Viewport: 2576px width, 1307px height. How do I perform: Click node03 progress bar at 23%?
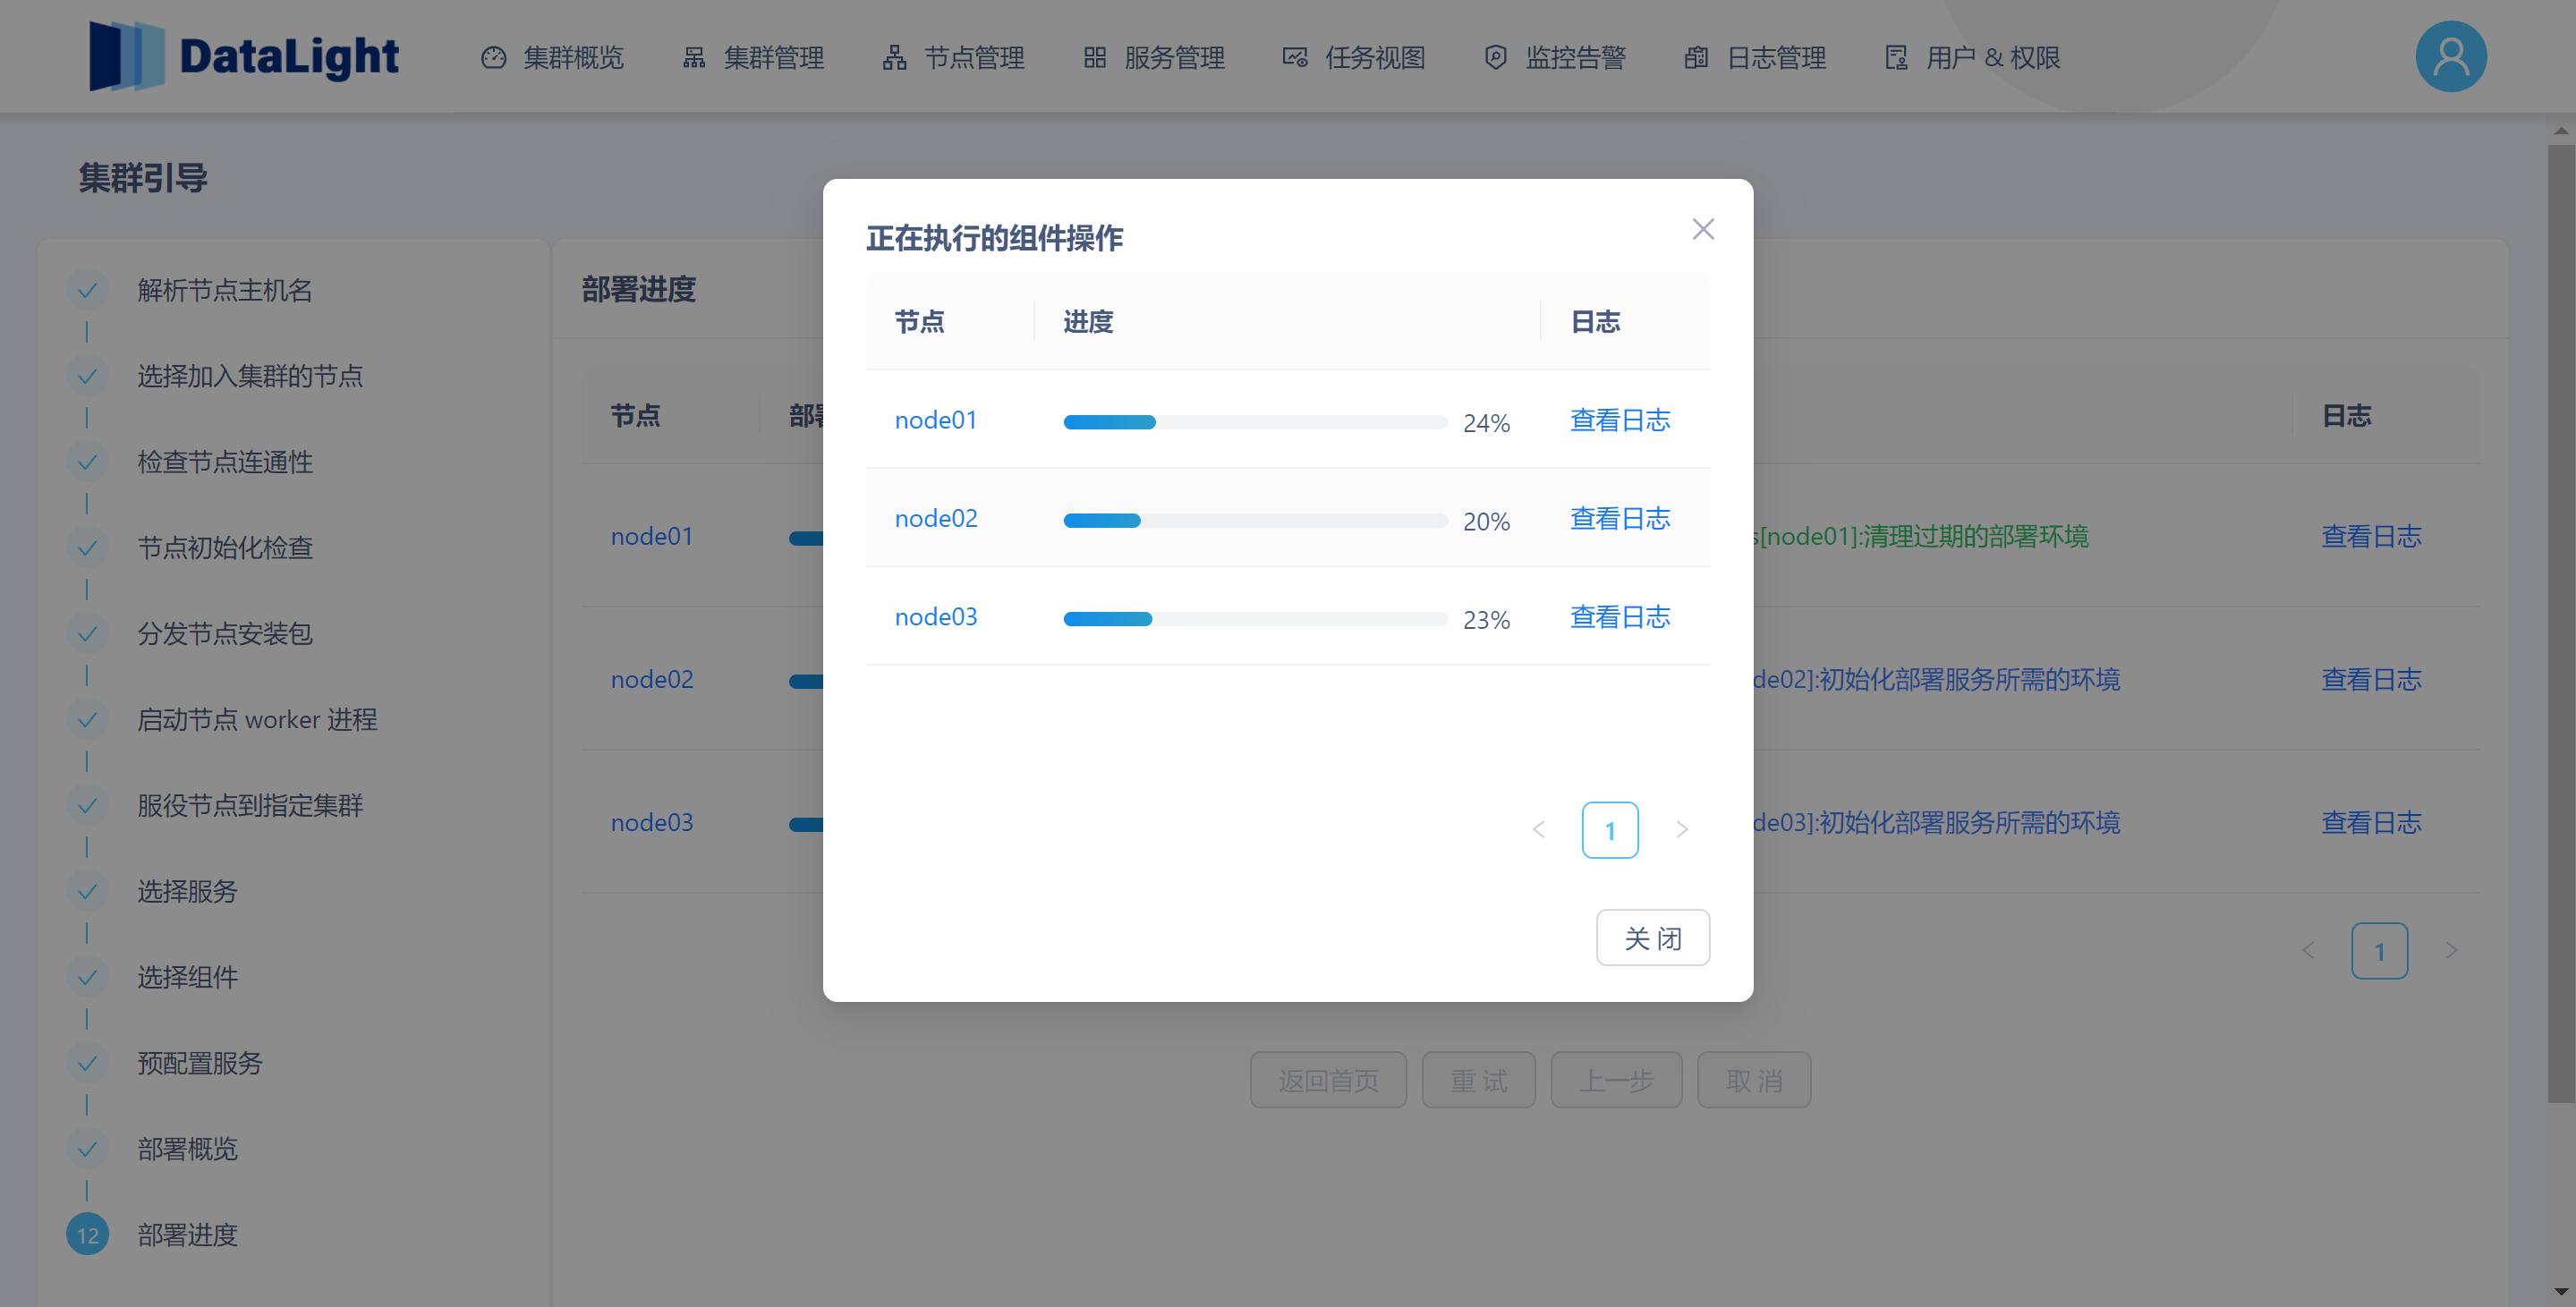[1255, 619]
